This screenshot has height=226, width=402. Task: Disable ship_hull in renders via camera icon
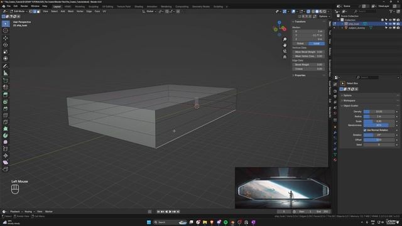[x=398, y=24]
